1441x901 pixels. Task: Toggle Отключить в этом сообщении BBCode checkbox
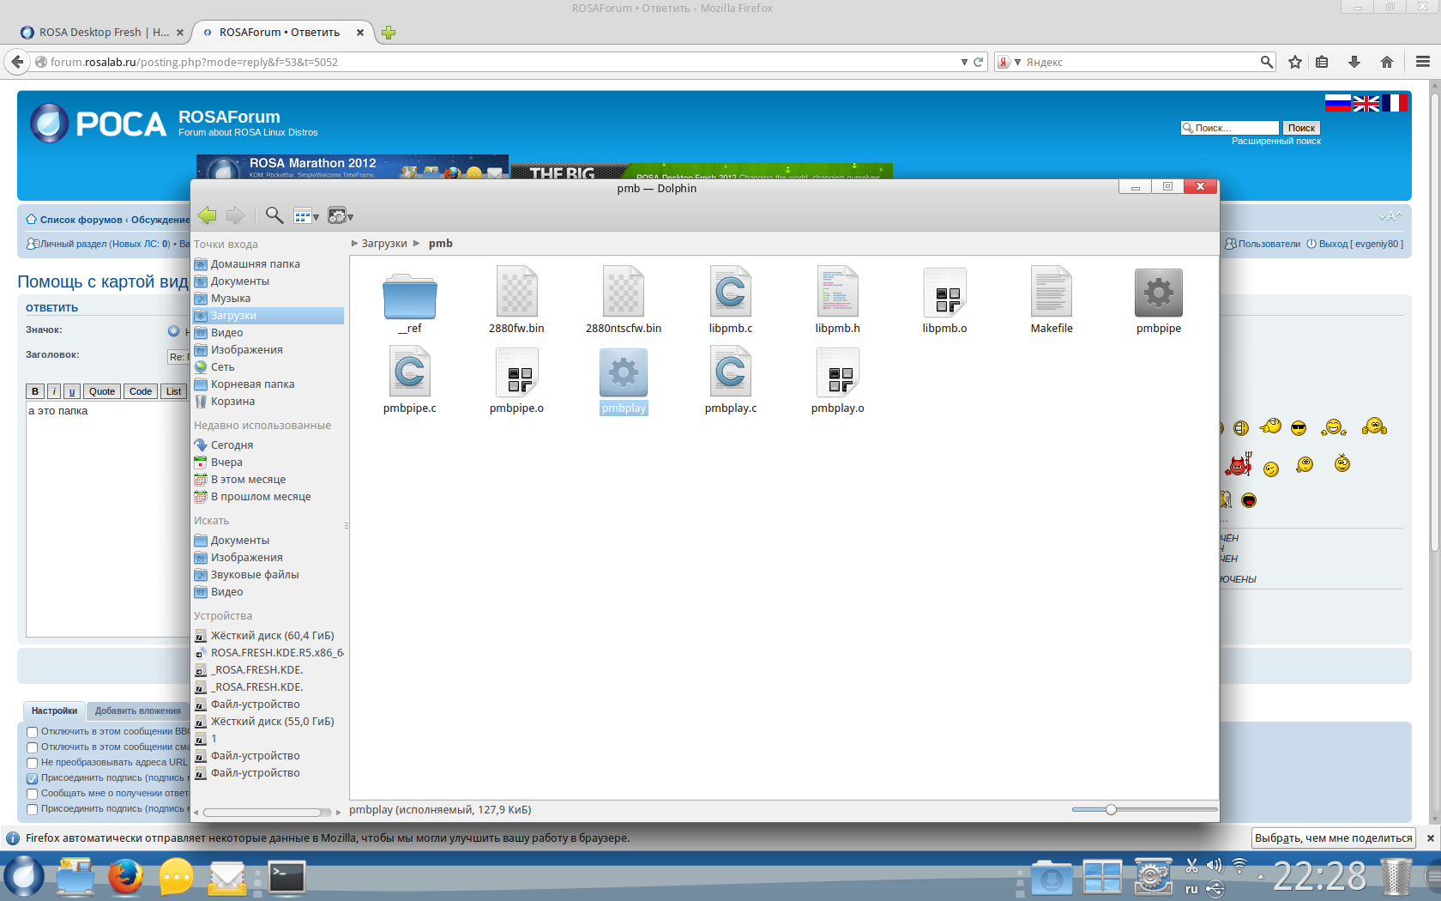(x=33, y=732)
